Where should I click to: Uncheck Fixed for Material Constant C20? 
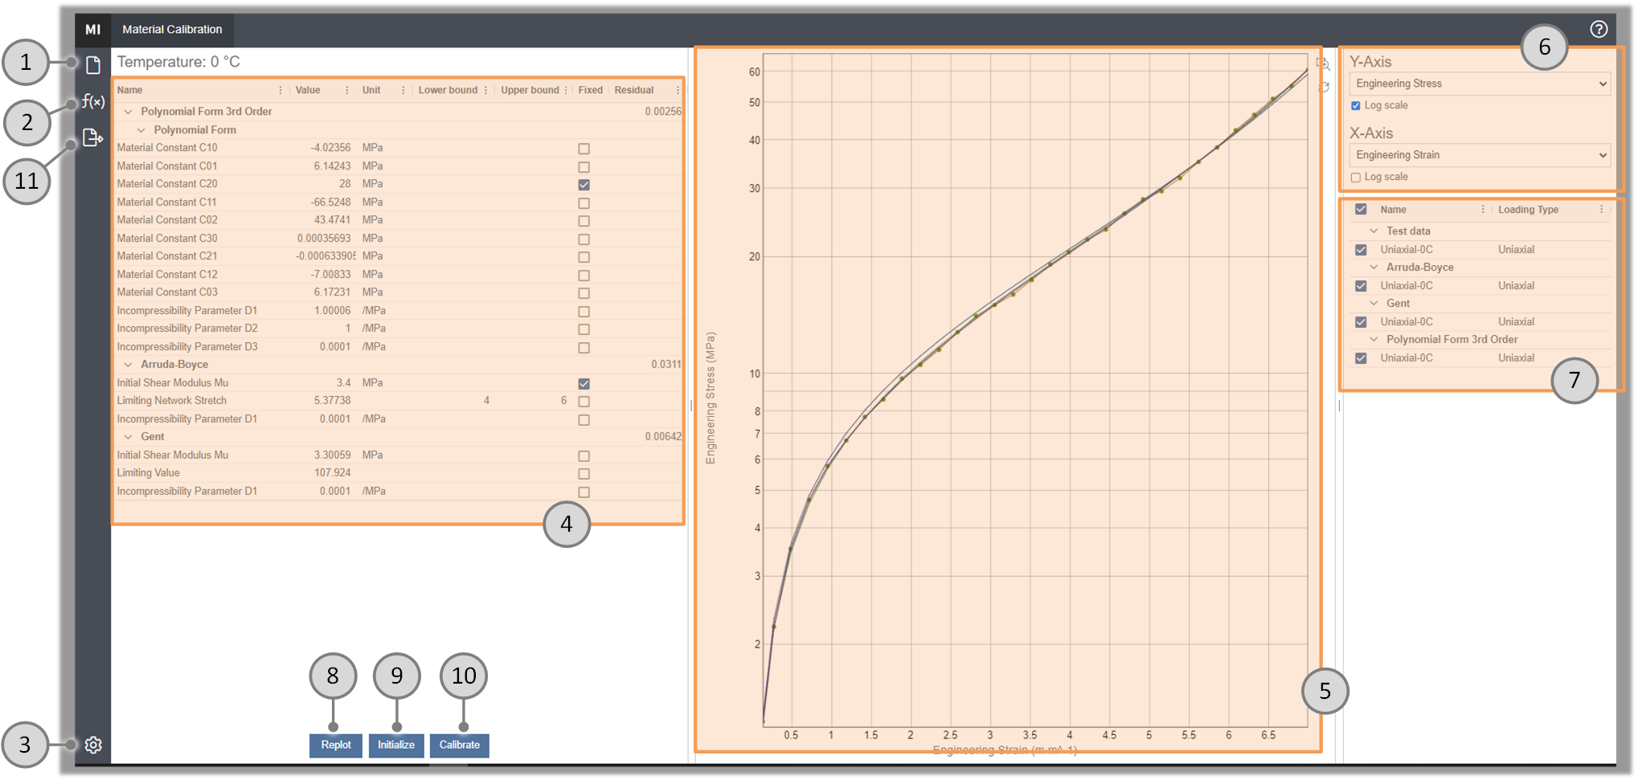584,185
